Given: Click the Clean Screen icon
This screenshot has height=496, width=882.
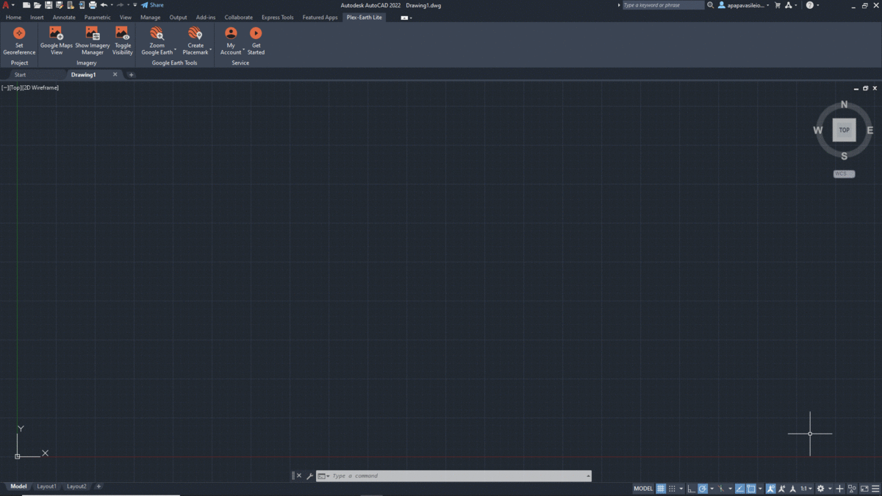Looking at the screenshot, I should [864, 489].
